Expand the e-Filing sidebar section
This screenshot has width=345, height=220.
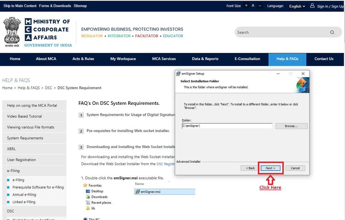click(x=34, y=171)
